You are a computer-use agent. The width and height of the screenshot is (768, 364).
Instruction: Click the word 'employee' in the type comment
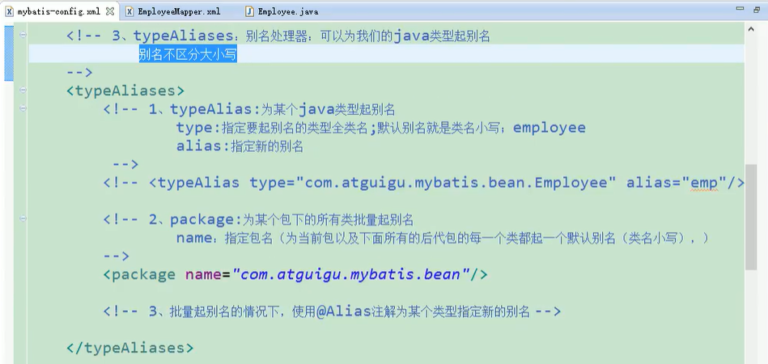pyautogui.click(x=549, y=128)
